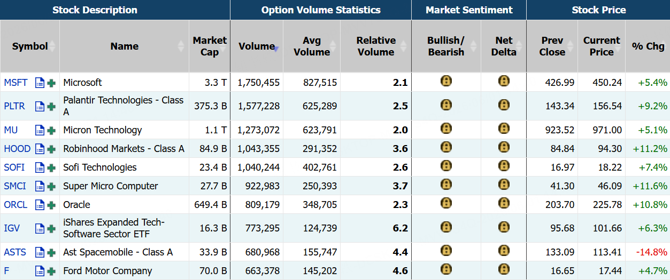Add PLTR using the green plus icon
This screenshot has height=280, width=670.
coord(51,106)
